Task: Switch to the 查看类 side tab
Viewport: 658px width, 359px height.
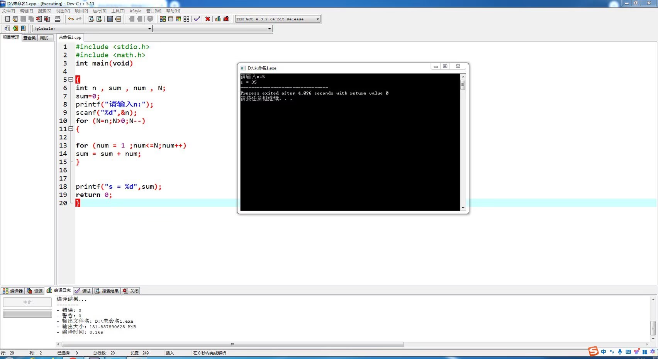Action: [x=29, y=38]
